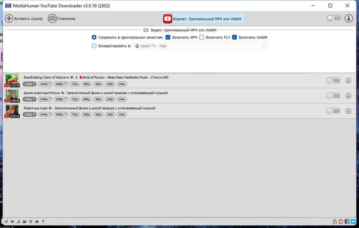Click the broom clean-up icon in status bar
359x228 pixels.
click(x=6, y=222)
